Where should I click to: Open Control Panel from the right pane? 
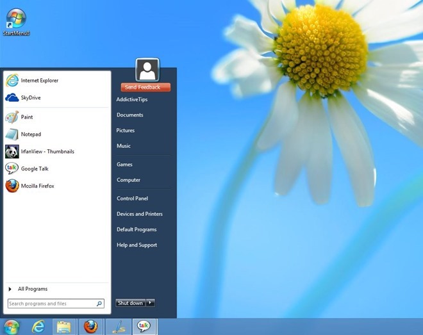(132, 199)
